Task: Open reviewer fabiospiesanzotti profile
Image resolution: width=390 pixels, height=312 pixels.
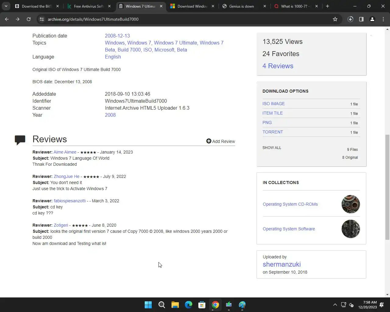Action: point(69,201)
